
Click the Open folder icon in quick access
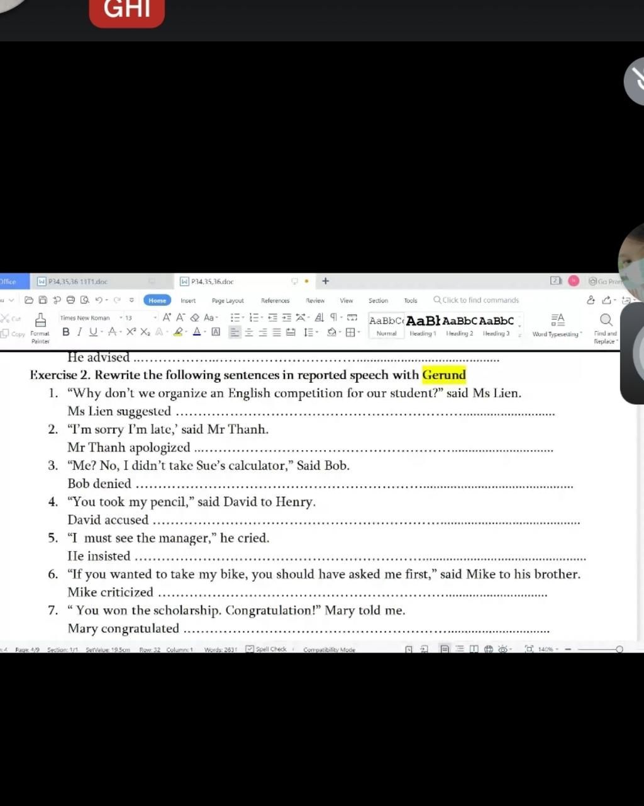(x=29, y=300)
